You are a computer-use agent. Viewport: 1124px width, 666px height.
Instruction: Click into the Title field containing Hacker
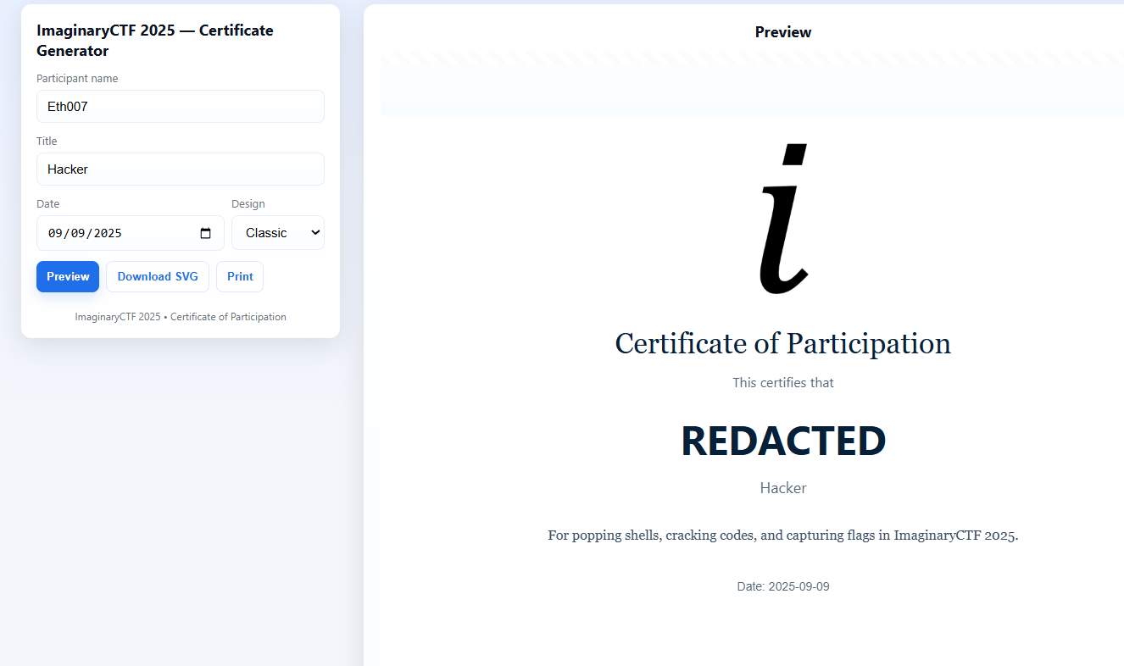tap(180, 169)
